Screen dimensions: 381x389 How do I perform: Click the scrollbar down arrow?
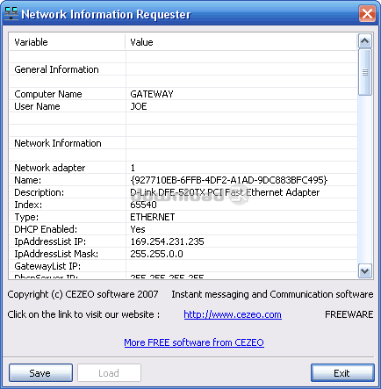(x=364, y=271)
